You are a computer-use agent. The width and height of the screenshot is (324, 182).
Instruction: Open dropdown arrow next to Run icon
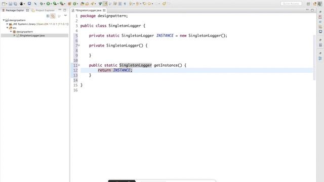pyautogui.click(x=51, y=4)
